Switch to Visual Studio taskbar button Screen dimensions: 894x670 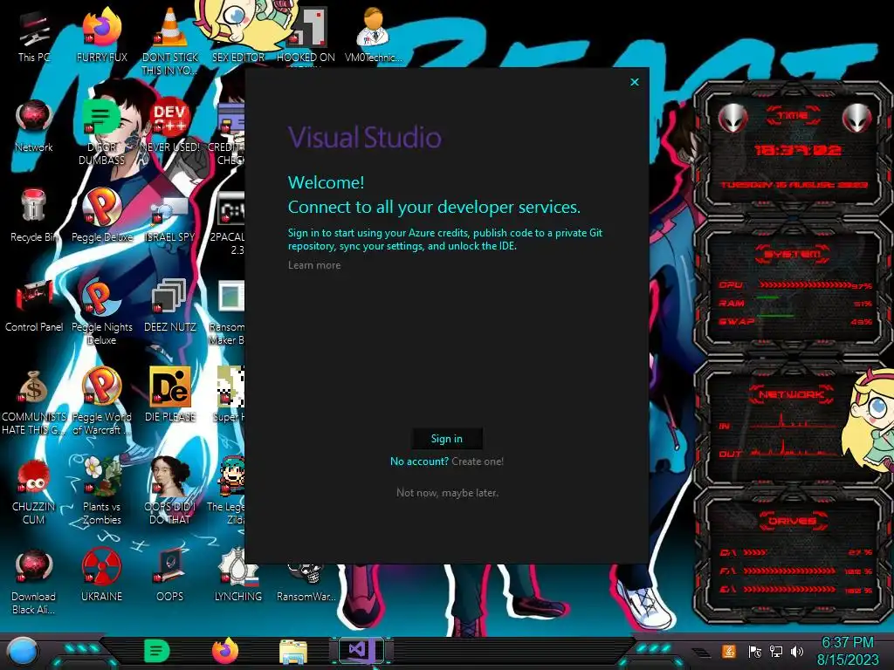pyautogui.click(x=361, y=651)
